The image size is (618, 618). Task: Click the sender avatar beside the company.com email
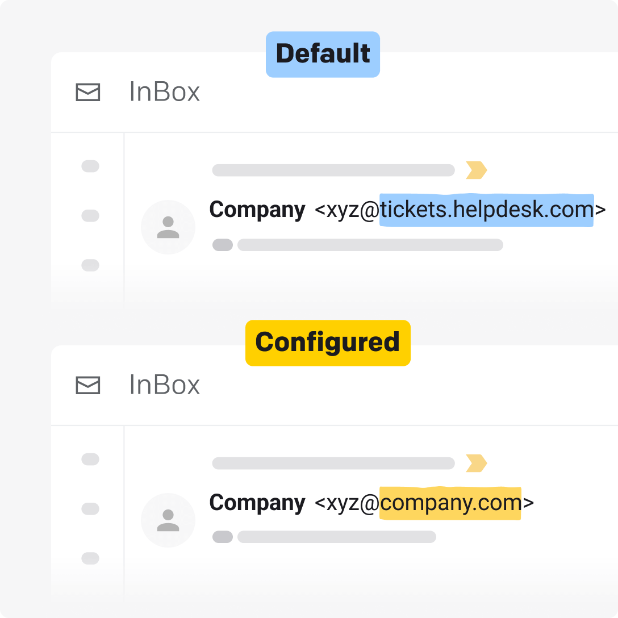point(168,520)
